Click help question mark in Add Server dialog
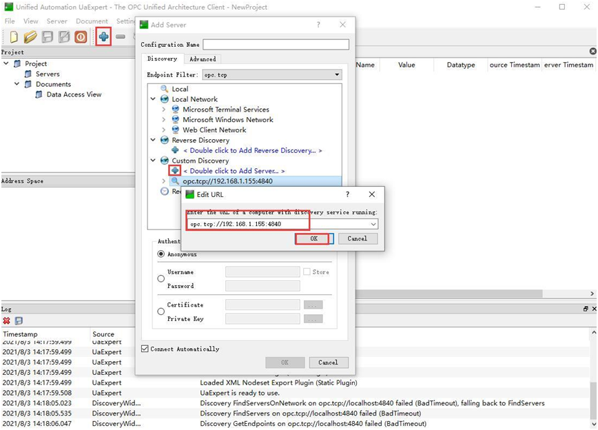Screen dimensions: 598x430 (x=318, y=25)
